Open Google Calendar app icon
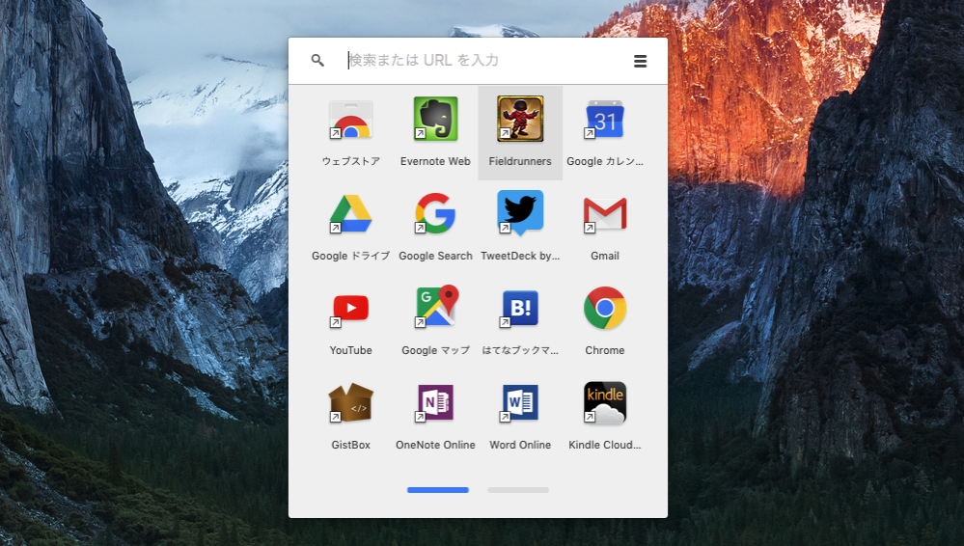Viewport: 964px width, 546px height. tap(605, 120)
